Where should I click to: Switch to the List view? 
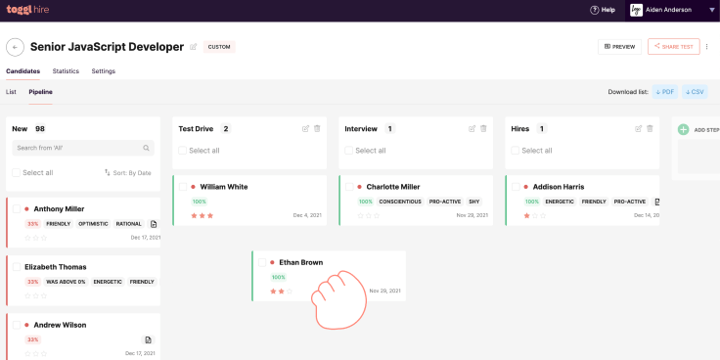(11, 92)
